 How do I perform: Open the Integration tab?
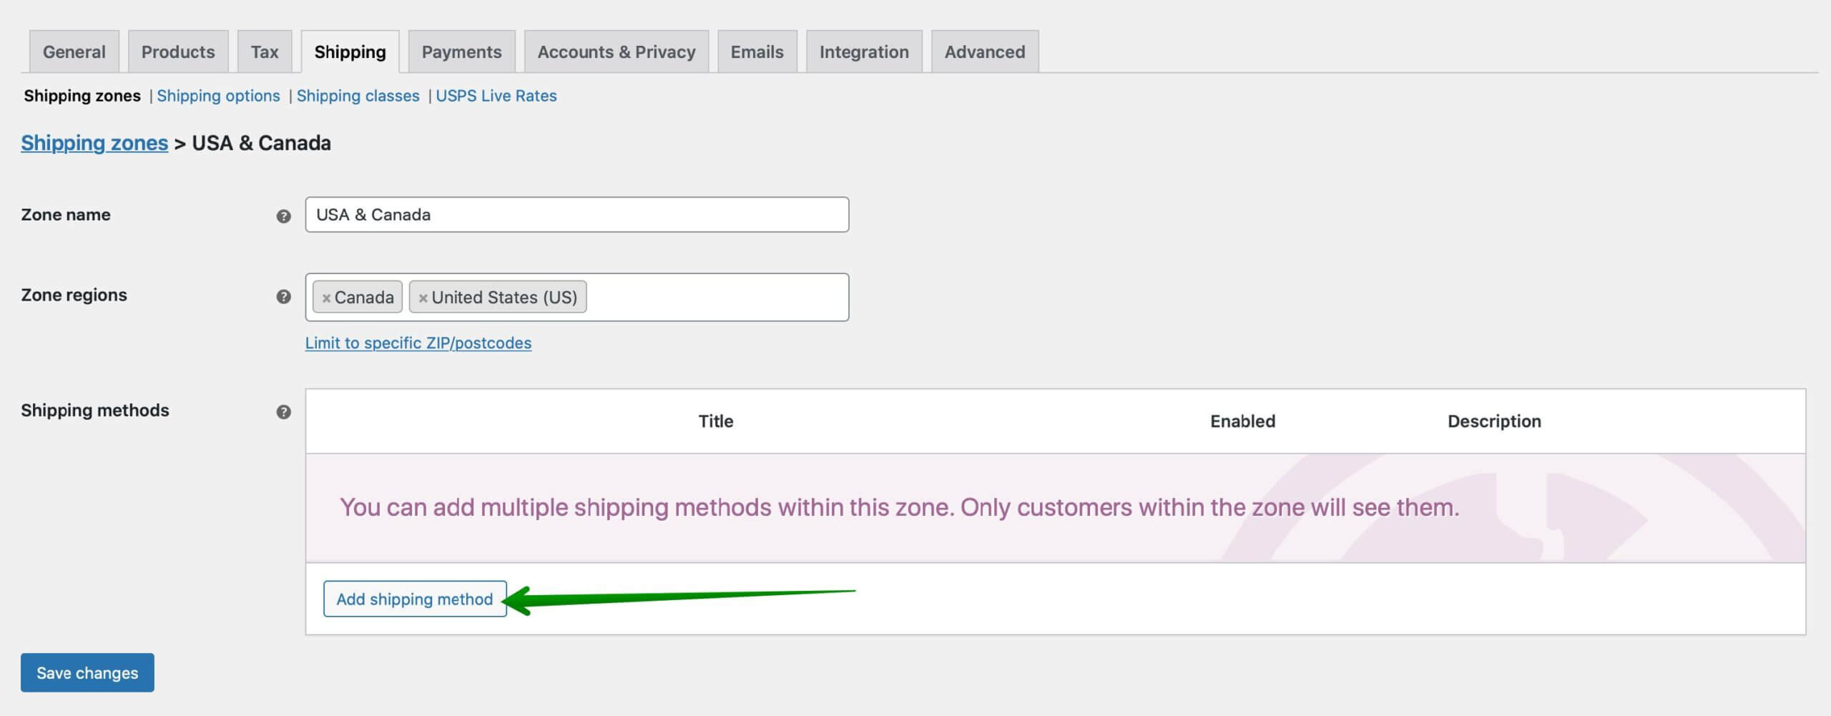pyautogui.click(x=864, y=52)
